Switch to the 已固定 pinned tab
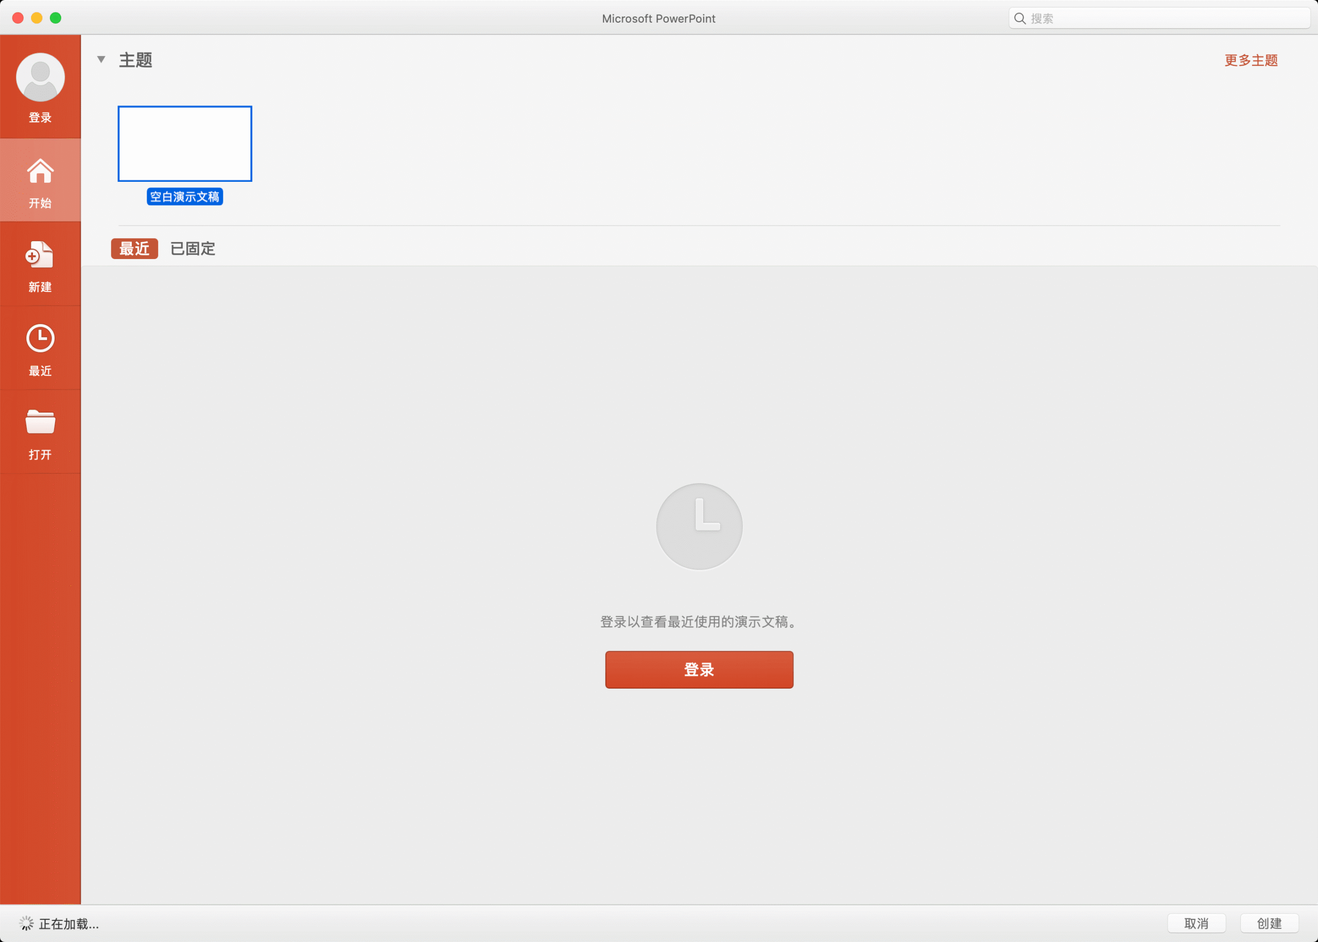Viewport: 1318px width, 942px height. (193, 248)
